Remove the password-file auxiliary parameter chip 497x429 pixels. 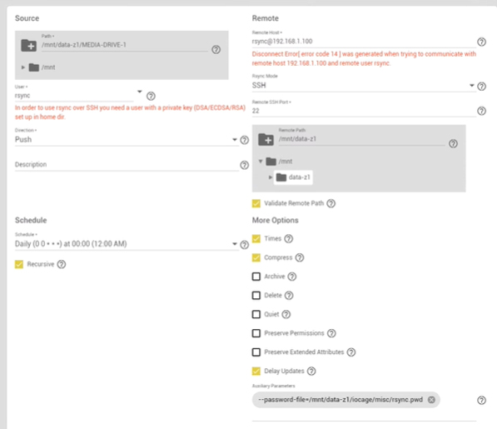tap(431, 400)
